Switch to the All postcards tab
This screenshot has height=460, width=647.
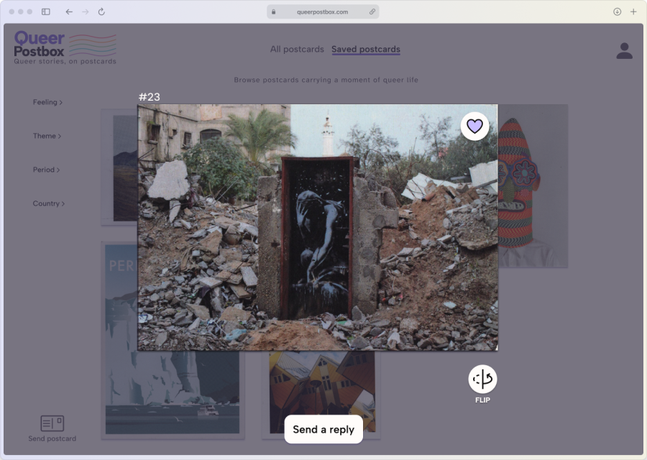coord(297,49)
